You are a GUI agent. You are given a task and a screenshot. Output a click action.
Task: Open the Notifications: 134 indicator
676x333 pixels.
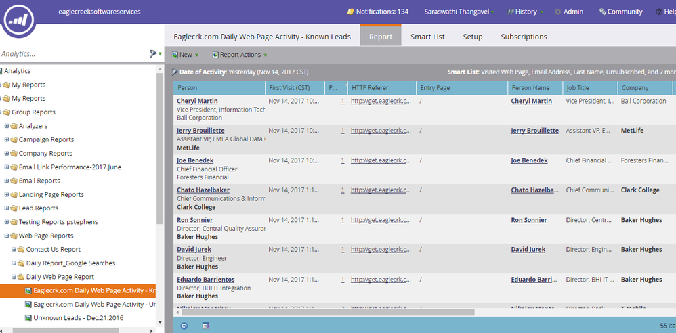click(x=377, y=12)
